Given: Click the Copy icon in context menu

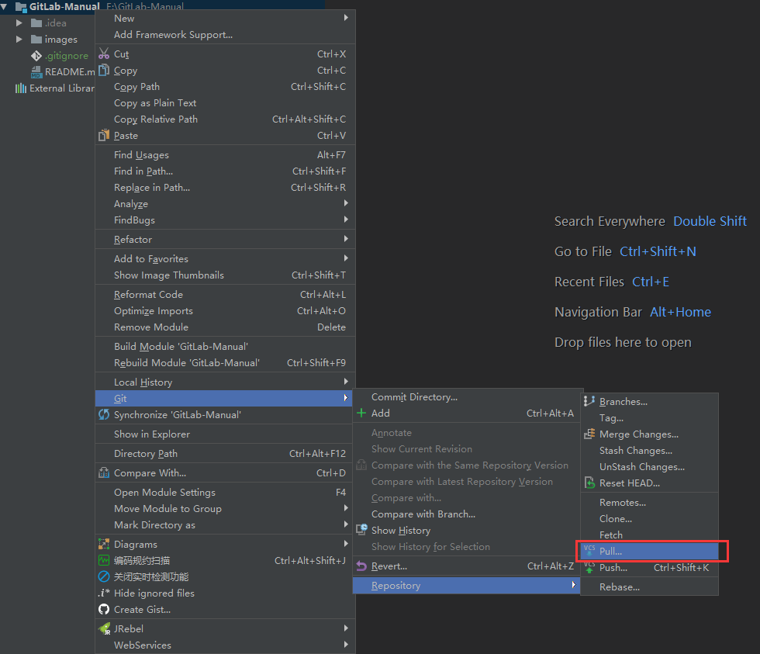Looking at the screenshot, I should click(x=104, y=71).
